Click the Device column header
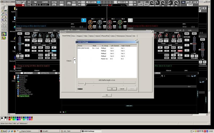The image size is (214, 133). (x=85, y=46)
